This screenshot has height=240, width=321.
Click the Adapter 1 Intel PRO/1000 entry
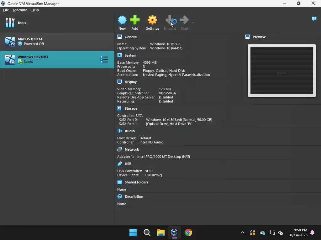coord(164,157)
